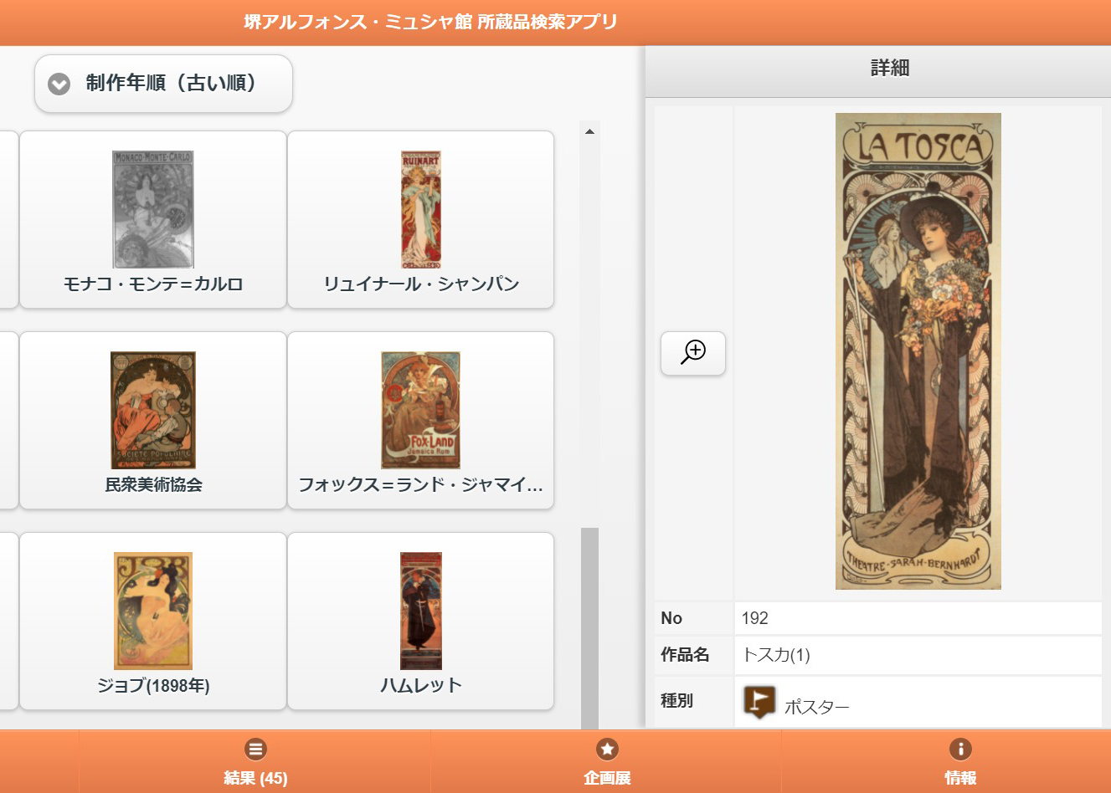1111x793 pixels.
Task: Open the 企画展 exhibitions tab
Action: click(607, 761)
